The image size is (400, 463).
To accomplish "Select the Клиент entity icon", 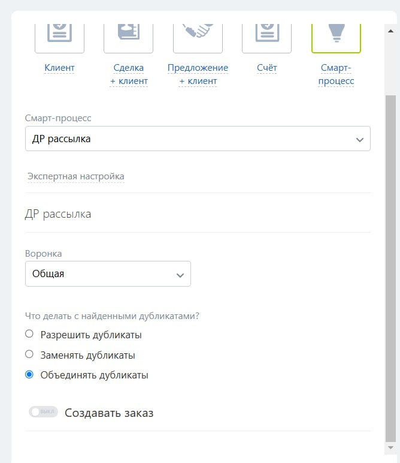I will pos(59,36).
